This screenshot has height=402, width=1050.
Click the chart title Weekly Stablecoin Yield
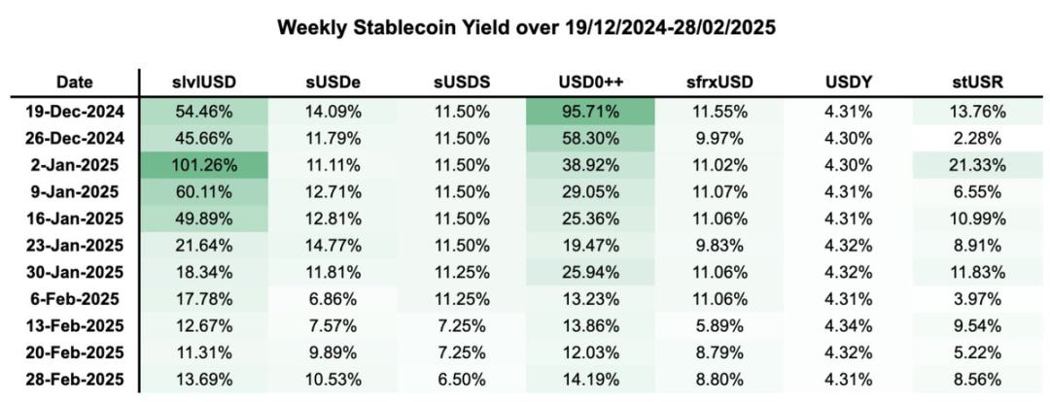526,27
